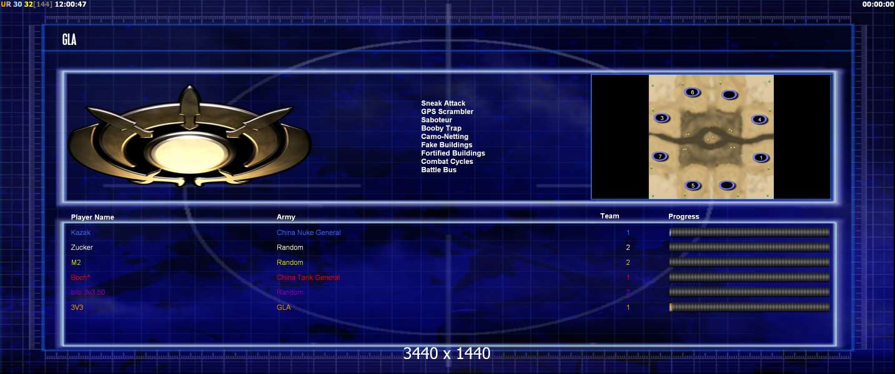The height and width of the screenshot is (374, 895).
Task: Click Boch^'s loading progress bar
Action: click(x=749, y=277)
